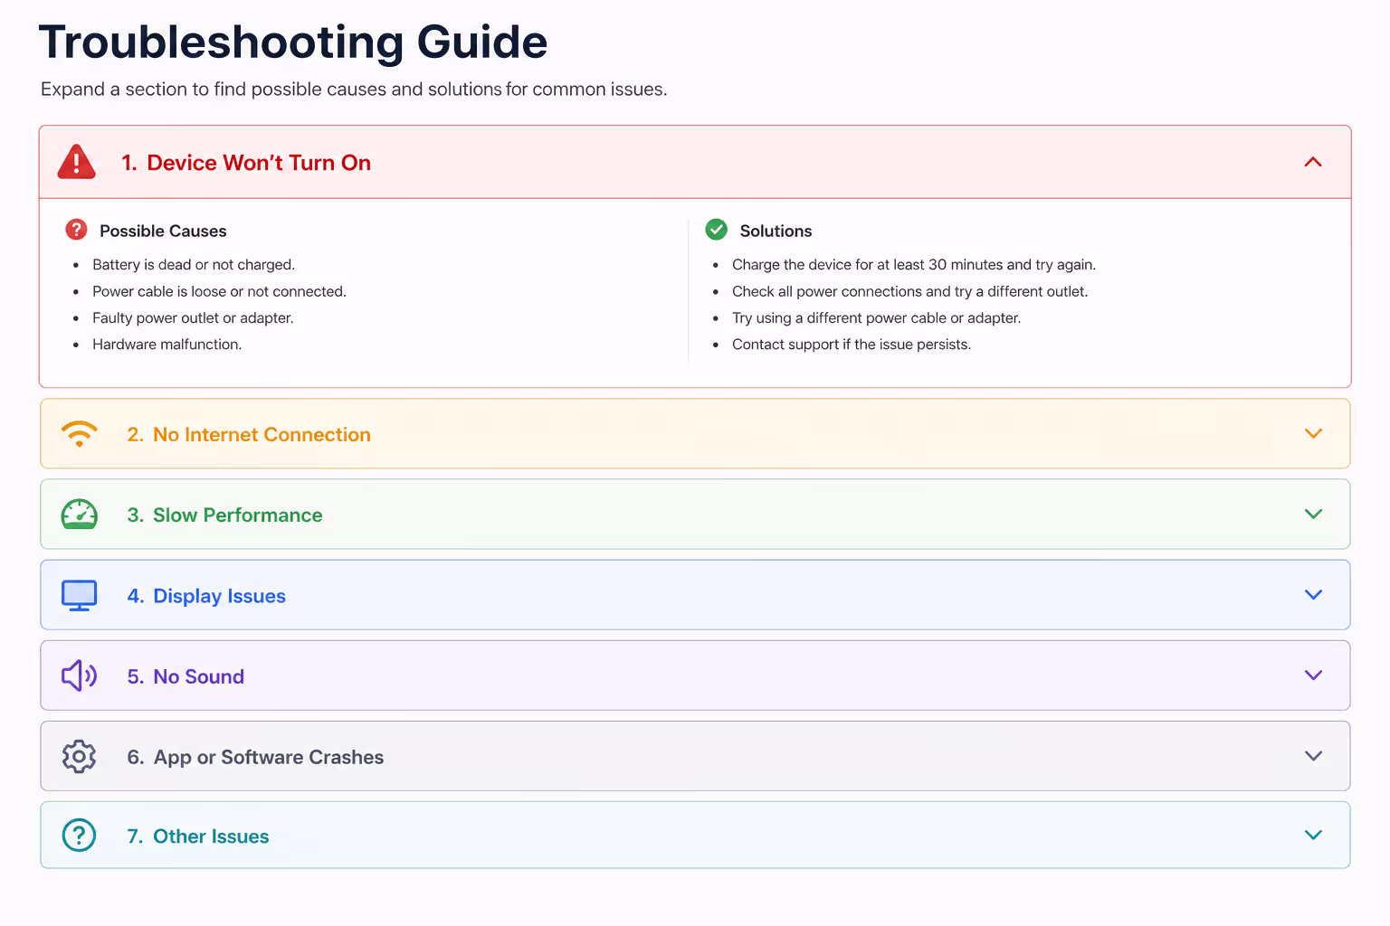Expand No Sound using the purple chevron
Screen dimensions: 1390x926
point(1314,676)
